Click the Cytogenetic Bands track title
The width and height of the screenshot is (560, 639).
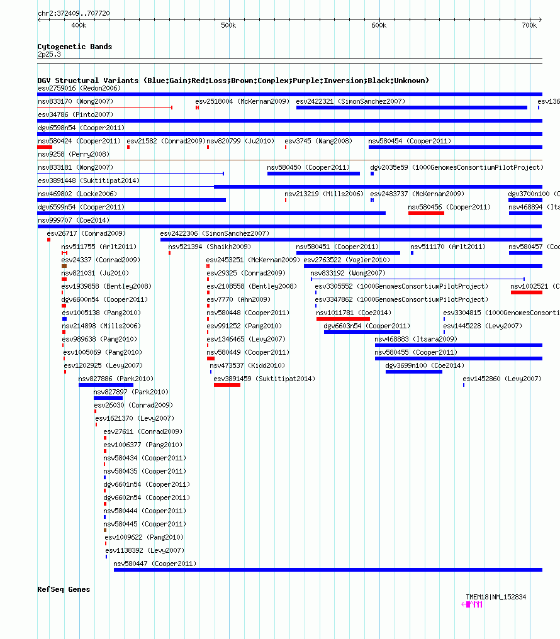pyautogui.click(x=75, y=47)
